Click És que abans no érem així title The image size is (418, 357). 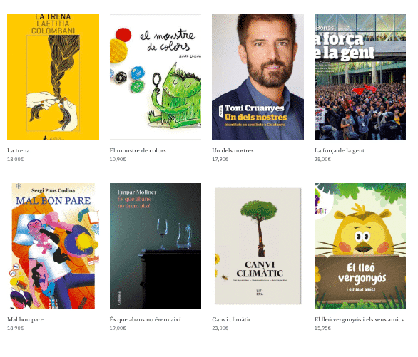pos(145,319)
